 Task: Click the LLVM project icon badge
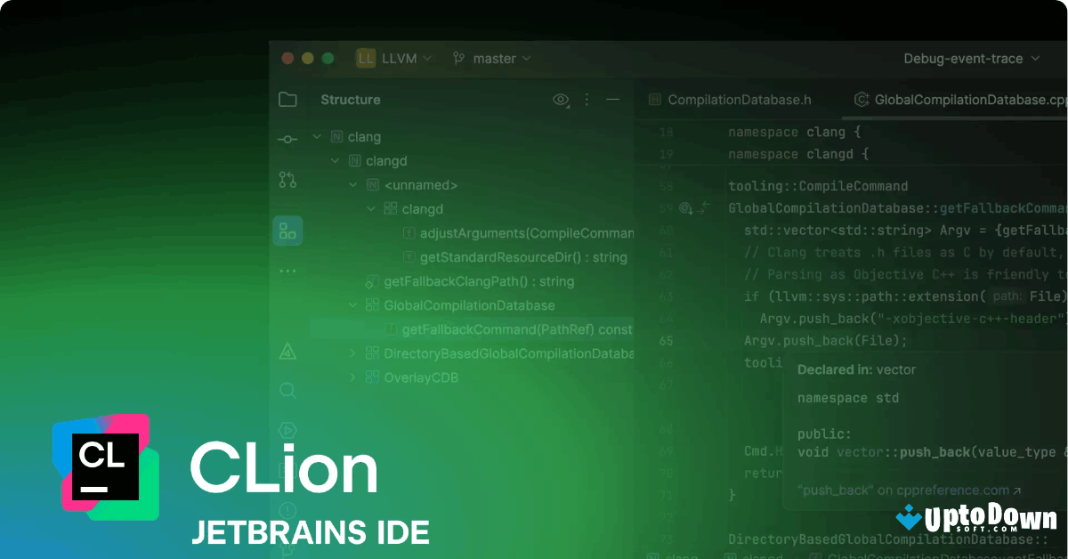click(x=364, y=58)
